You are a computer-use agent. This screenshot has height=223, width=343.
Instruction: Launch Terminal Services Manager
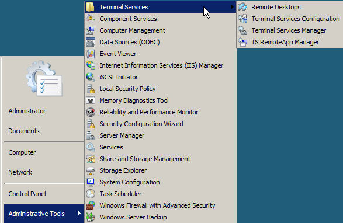(x=290, y=30)
